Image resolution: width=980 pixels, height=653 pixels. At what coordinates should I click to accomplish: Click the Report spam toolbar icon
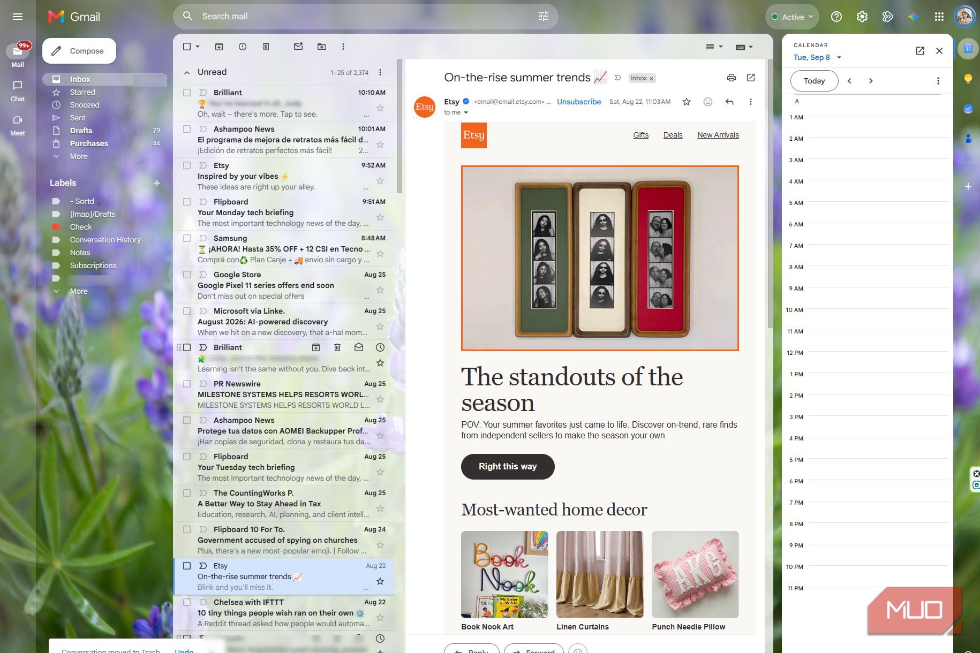[243, 47]
